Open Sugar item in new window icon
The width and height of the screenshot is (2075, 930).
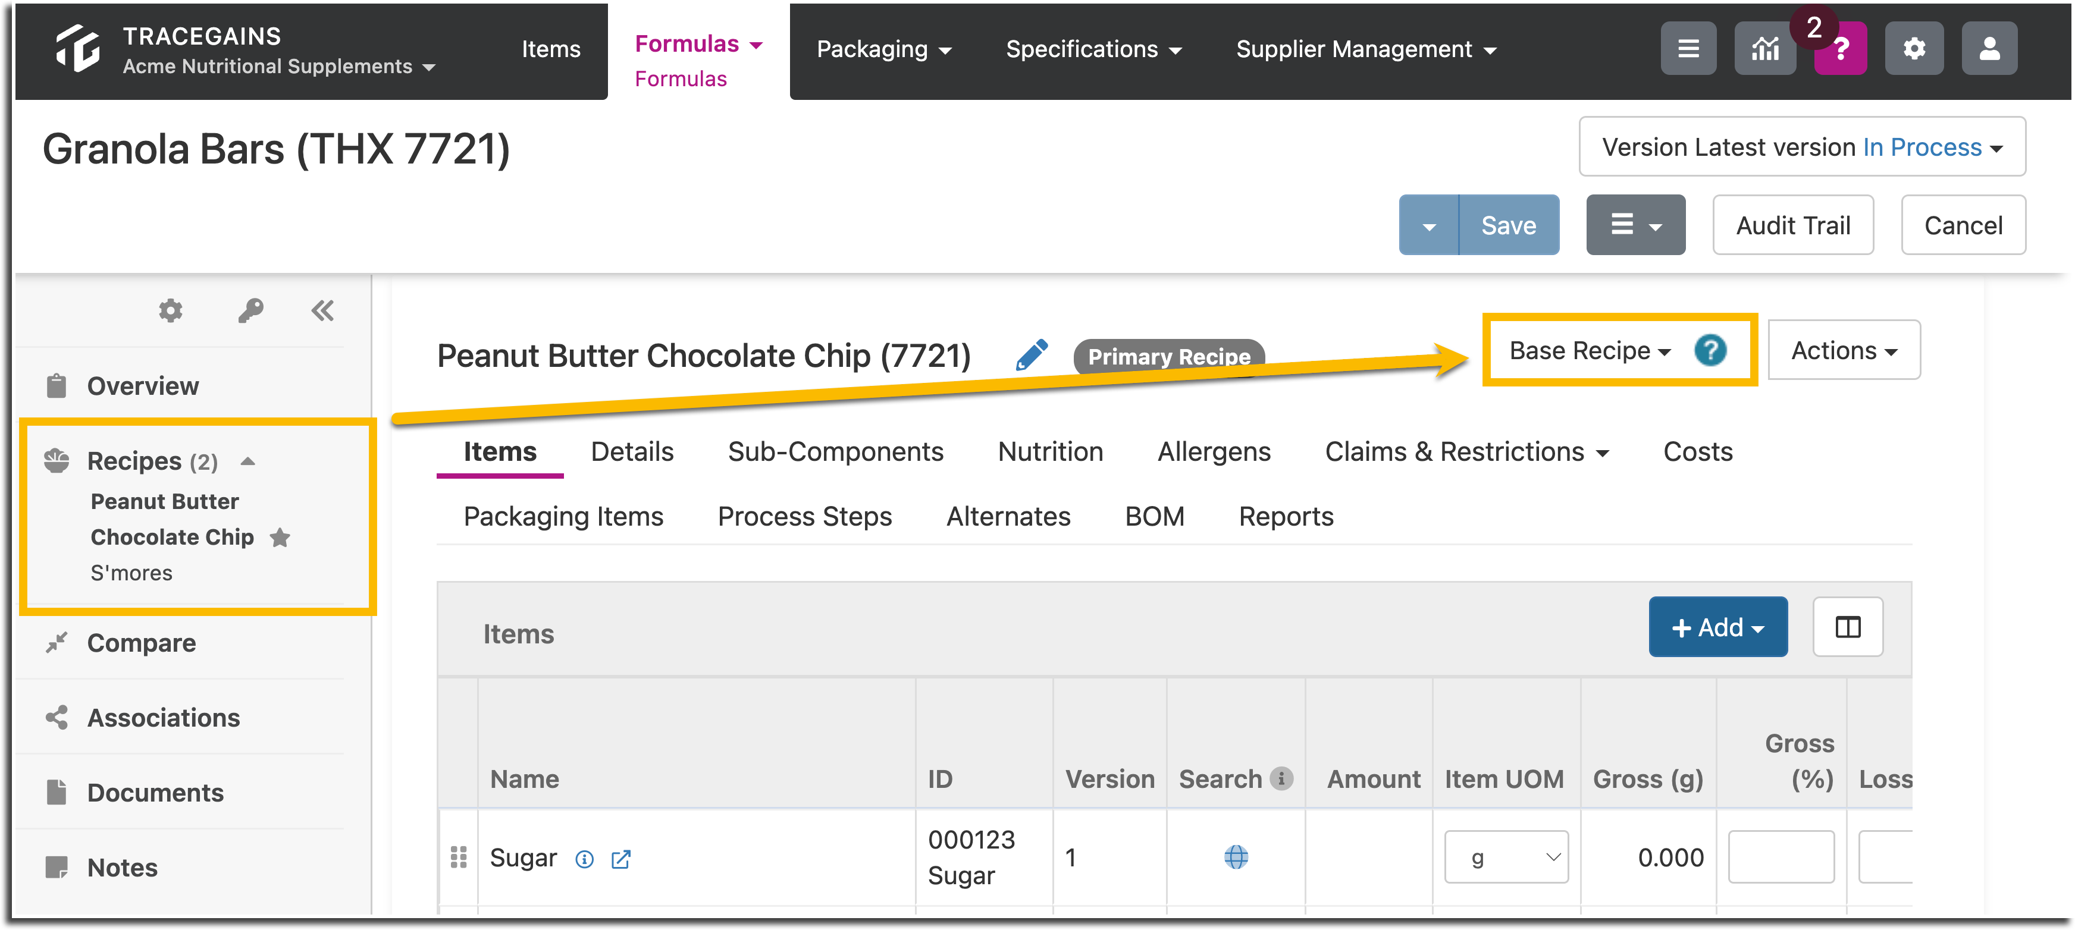[620, 859]
